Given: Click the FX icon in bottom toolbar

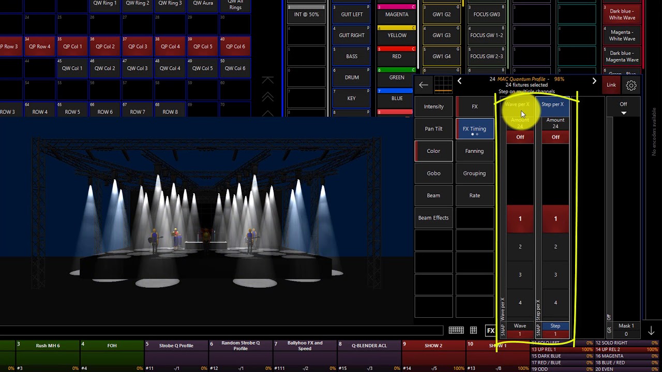Looking at the screenshot, I should [x=490, y=330].
